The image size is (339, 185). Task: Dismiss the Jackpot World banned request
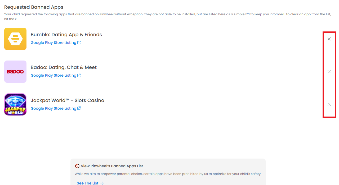click(x=329, y=104)
